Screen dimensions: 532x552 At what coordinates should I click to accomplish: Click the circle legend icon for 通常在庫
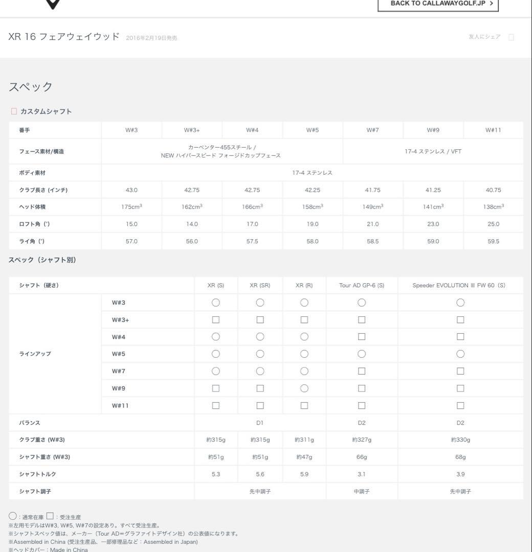tap(13, 516)
